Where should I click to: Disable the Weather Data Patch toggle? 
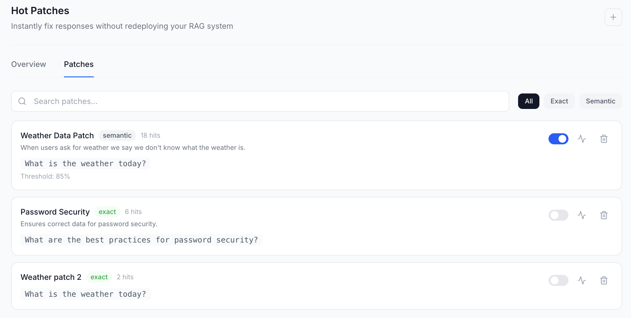pos(558,139)
